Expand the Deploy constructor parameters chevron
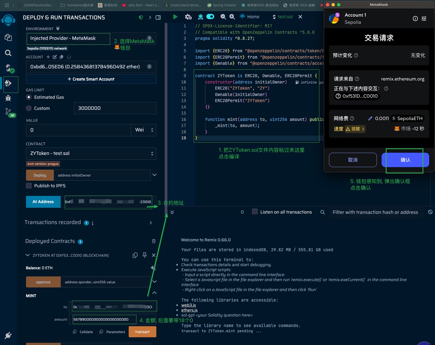 pyautogui.click(x=154, y=175)
